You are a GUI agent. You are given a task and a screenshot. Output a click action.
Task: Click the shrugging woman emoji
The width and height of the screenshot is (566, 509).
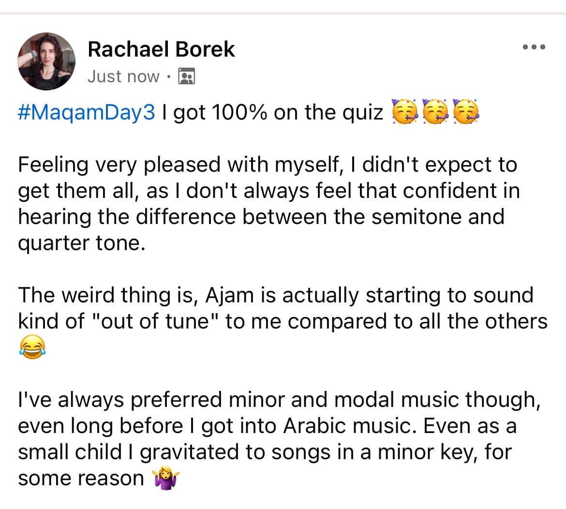coord(165,479)
